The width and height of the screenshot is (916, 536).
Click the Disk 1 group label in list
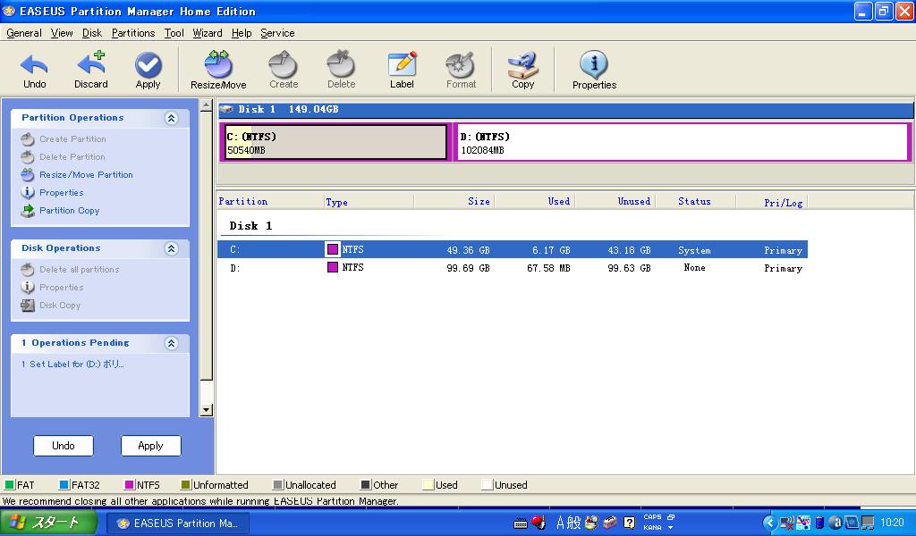[250, 226]
